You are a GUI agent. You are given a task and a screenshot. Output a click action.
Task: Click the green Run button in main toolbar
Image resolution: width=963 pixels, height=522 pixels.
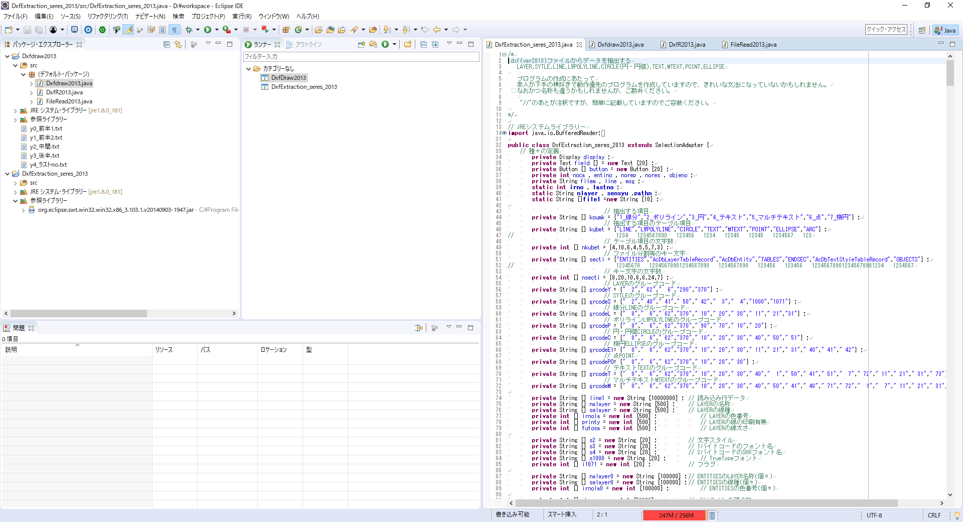208,30
